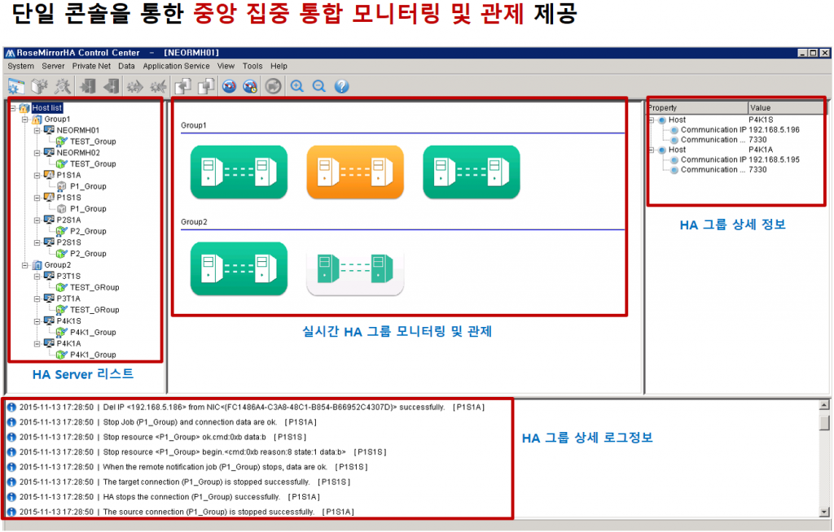Select the green HA group icon in Group2

239,268
